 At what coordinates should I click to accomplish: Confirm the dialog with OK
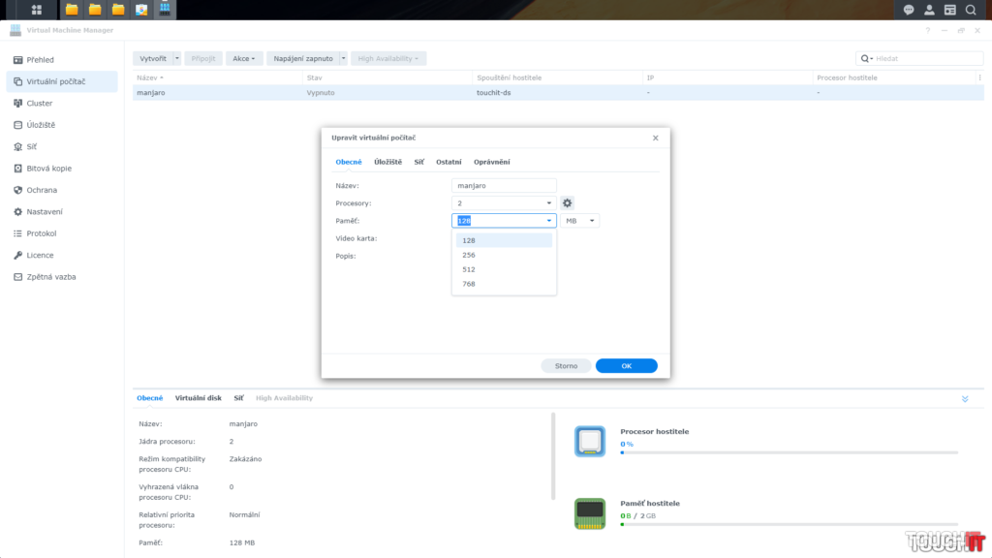[x=626, y=366]
